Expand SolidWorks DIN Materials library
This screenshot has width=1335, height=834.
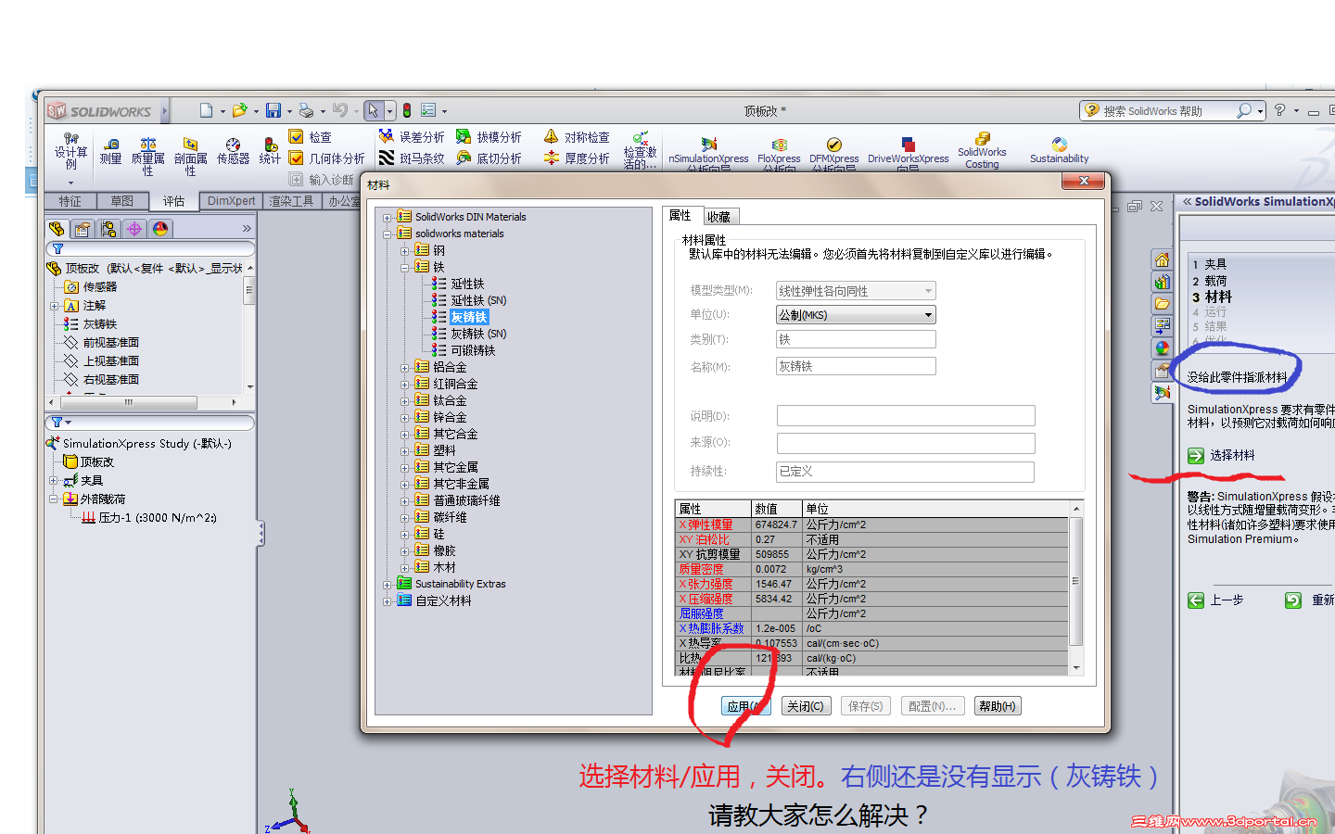388,218
